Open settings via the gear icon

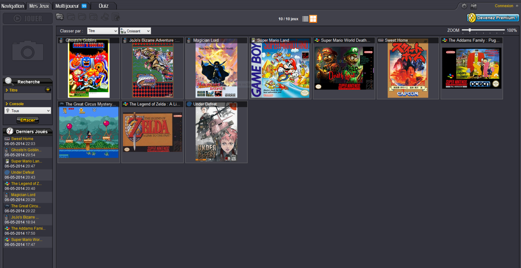pyautogui.click(x=464, y=6)
